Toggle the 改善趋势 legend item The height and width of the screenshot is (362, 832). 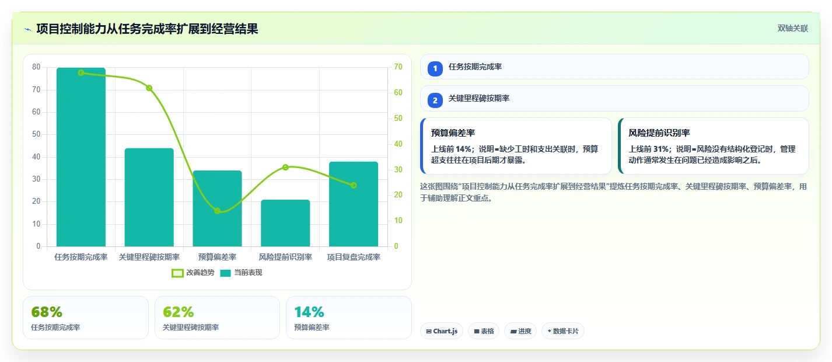(193, 273)
